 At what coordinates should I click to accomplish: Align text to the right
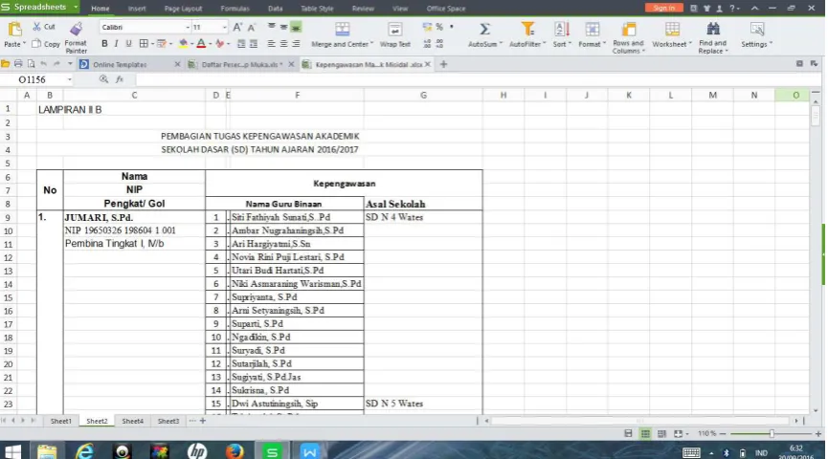(x=296, y=44)
